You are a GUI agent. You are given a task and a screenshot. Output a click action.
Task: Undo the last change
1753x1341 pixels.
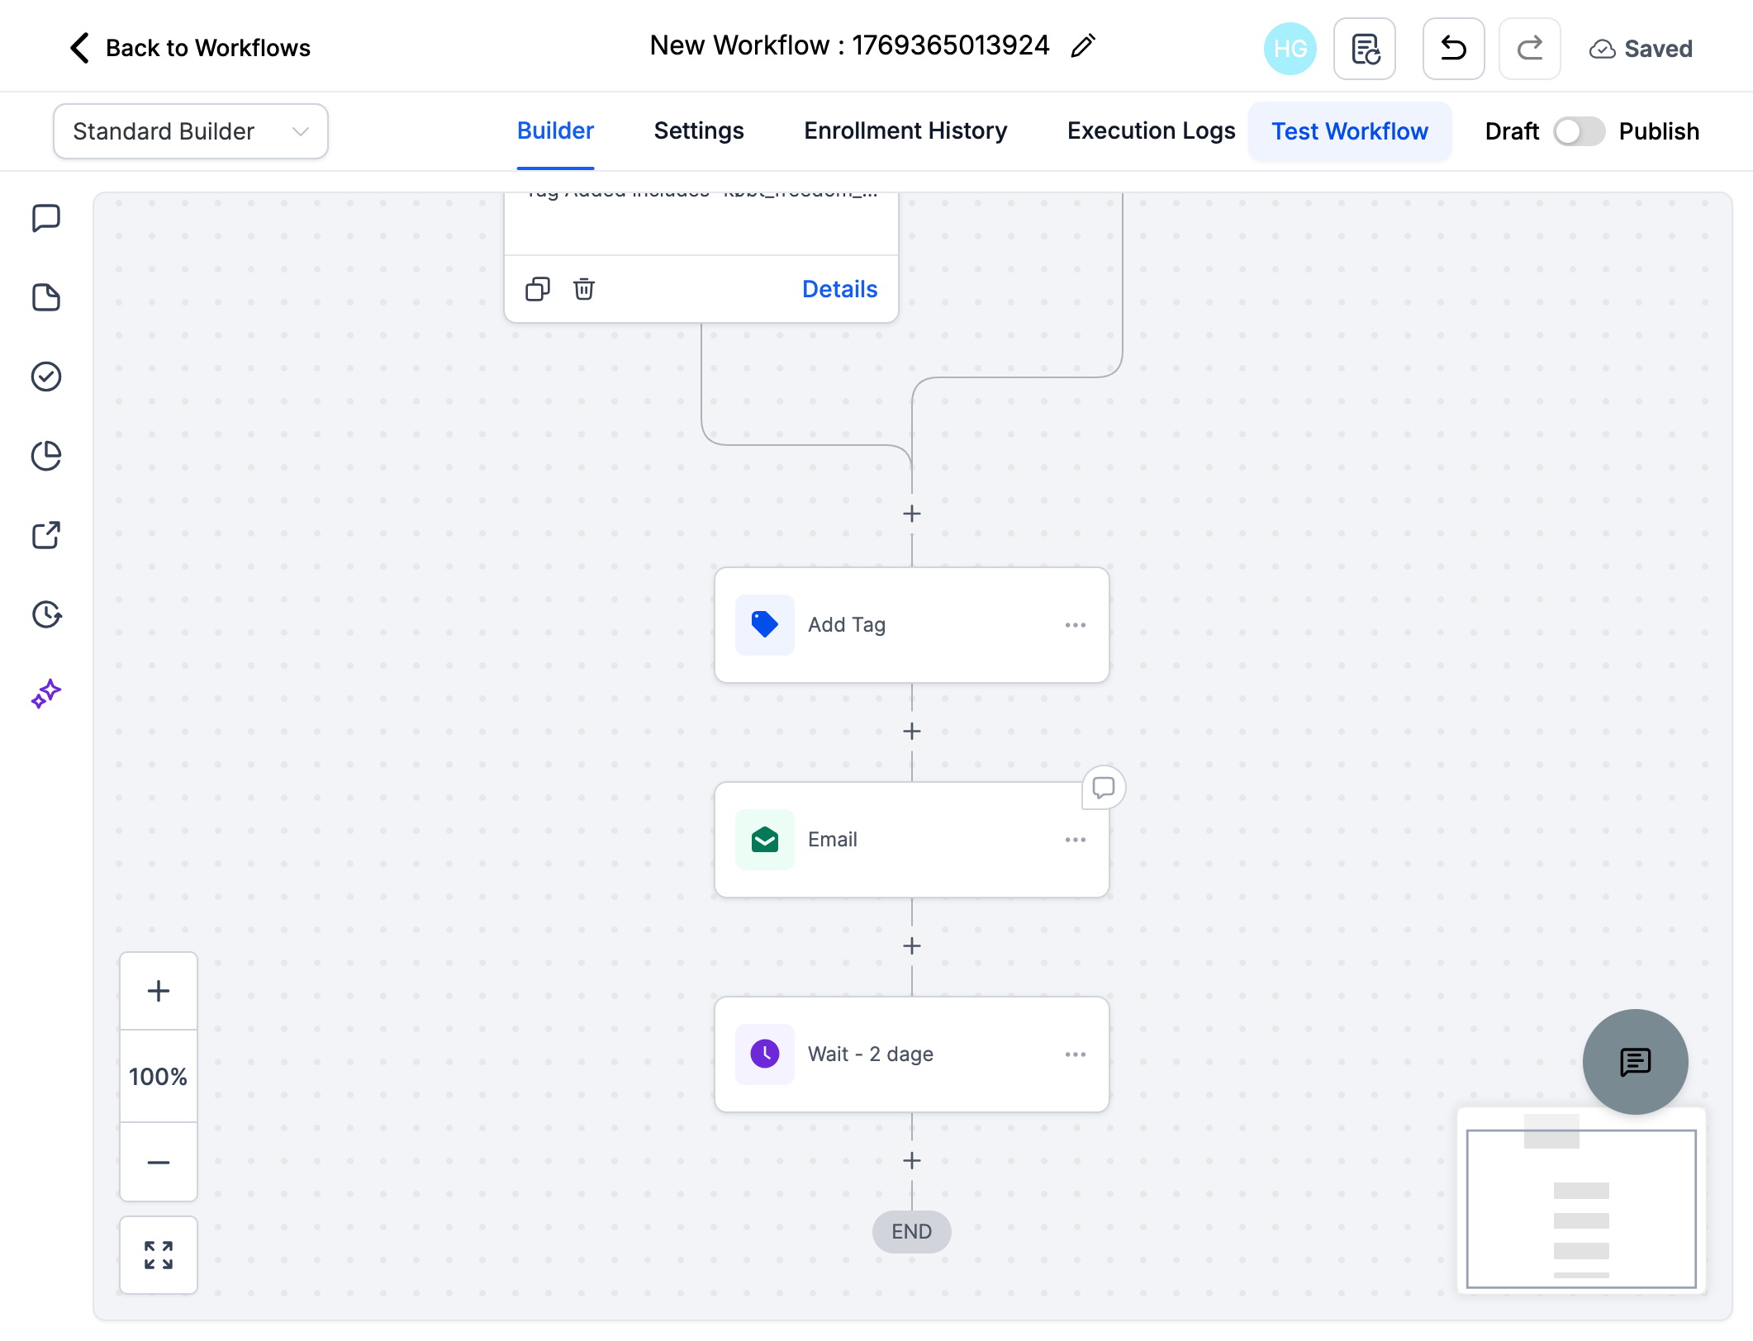pyautogui.click(x=1454, y=49)
